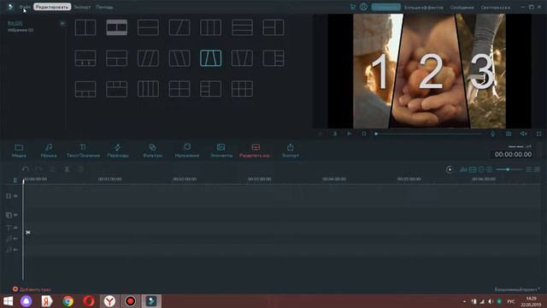Select the trapezoid center three-pane layout
547x308 pixels.
(x=211, y=58)
